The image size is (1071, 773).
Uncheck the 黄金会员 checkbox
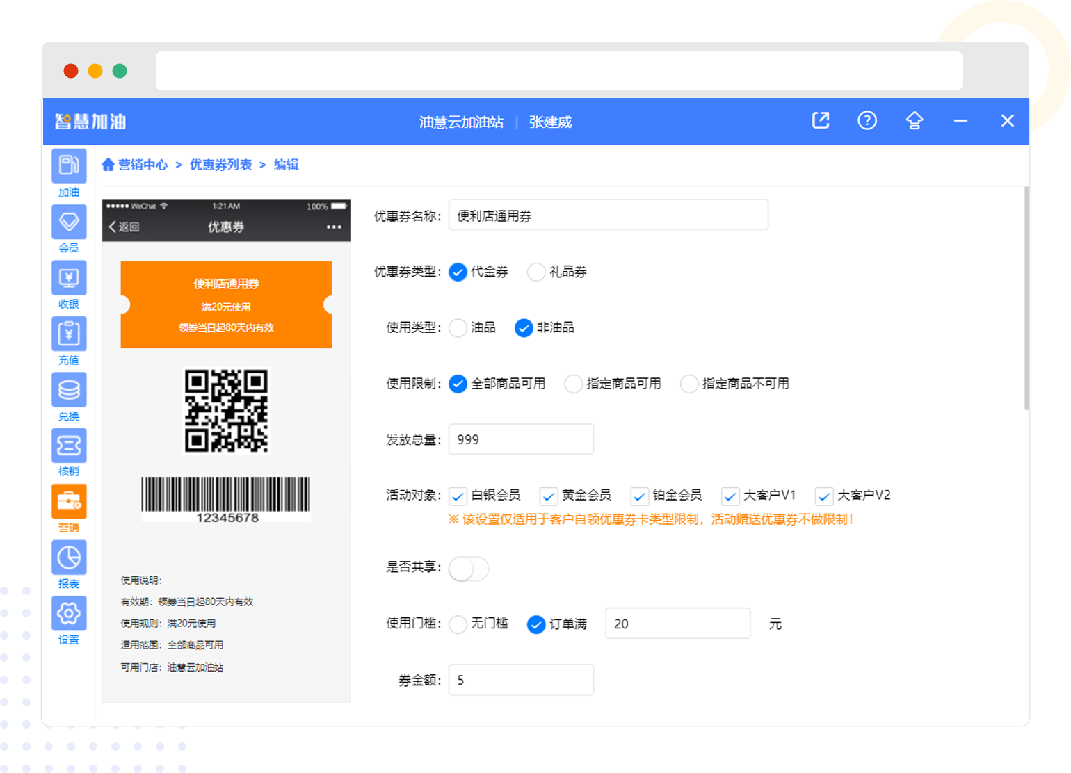(549, 496)
